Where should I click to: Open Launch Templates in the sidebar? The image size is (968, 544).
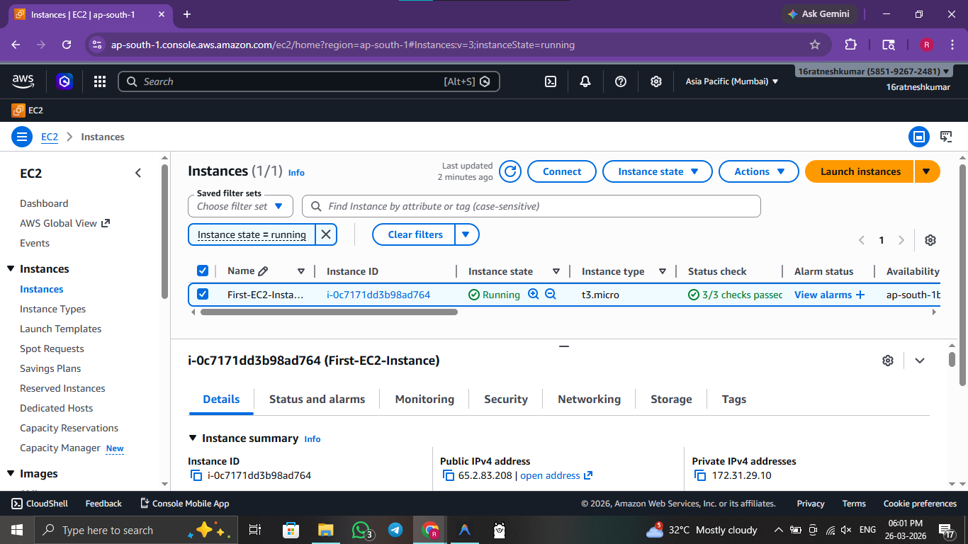pos(60,329)
